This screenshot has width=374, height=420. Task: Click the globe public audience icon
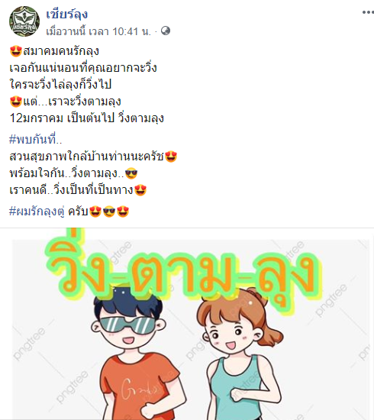click(x=166, y=31)
